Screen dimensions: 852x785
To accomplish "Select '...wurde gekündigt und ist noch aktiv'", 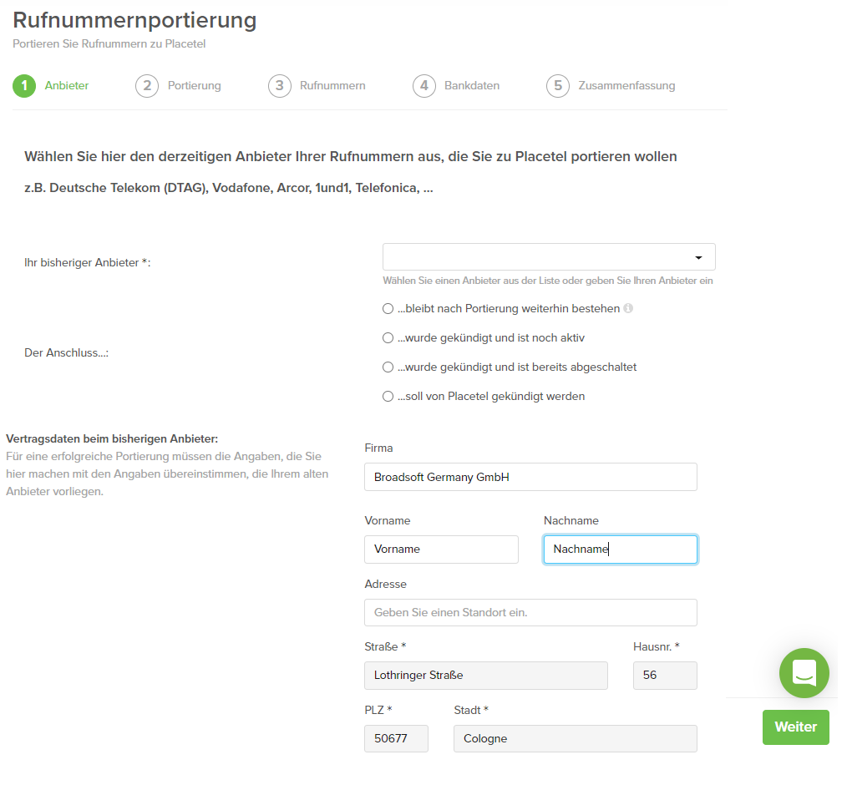I will pyautogui.click(x=388, y=338).
